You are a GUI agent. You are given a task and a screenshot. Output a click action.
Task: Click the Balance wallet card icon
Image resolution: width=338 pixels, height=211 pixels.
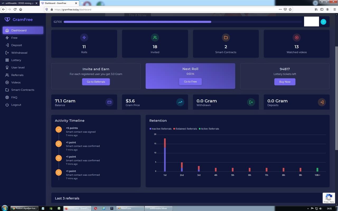[x=109, y=102]
